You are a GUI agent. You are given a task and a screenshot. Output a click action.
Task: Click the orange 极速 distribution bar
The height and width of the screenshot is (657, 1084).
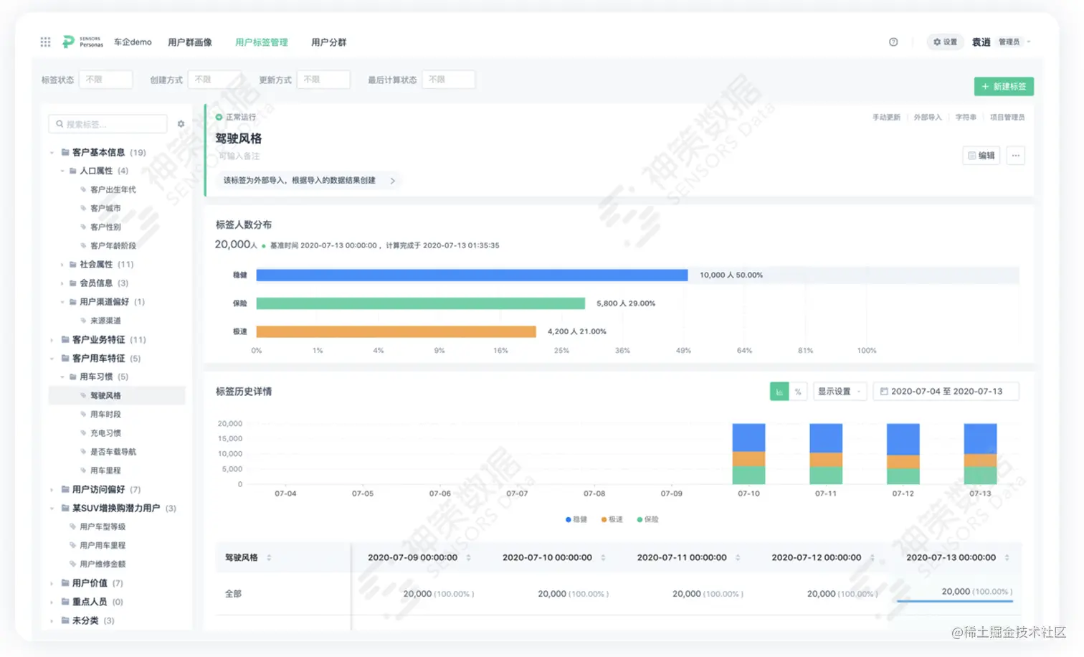(396, 331)
